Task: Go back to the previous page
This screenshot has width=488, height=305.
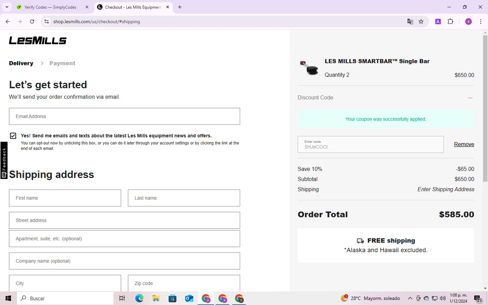Action: pyautogui.click(x=7, y=21)
